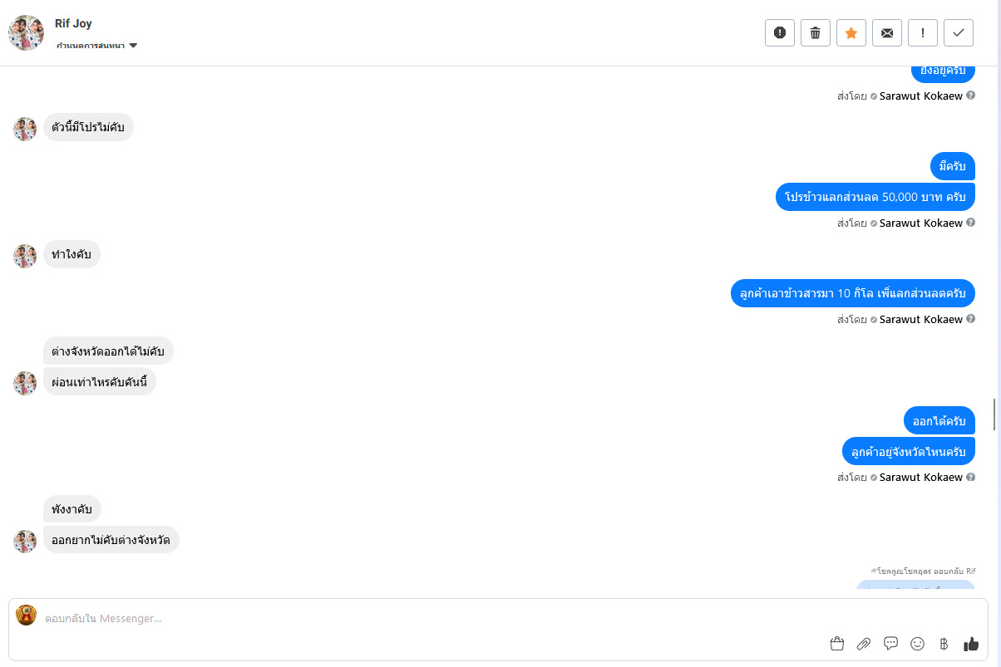Select the 50,000 บาท promotion message bubble
This screenshot has height=667, width=1001.
(875, 198)
